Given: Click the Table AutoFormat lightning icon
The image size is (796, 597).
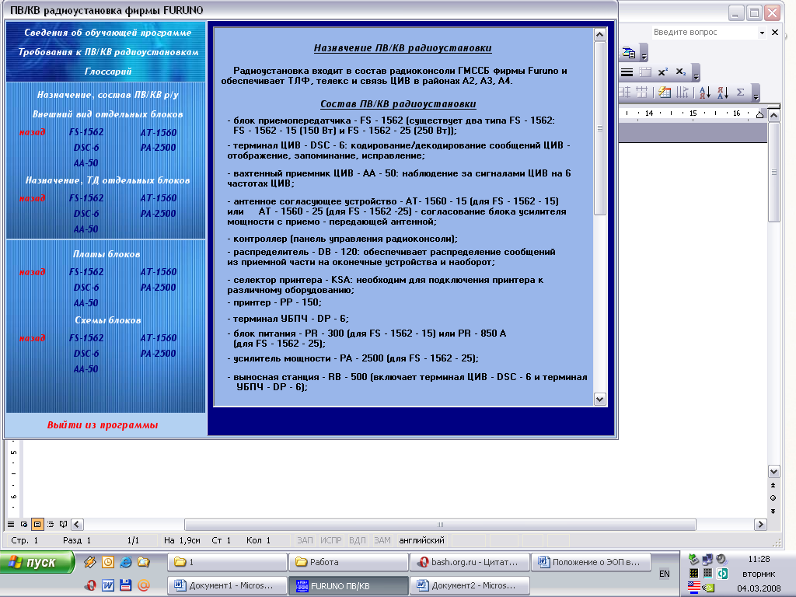Looking at the screenshot, I should point(664,93).
